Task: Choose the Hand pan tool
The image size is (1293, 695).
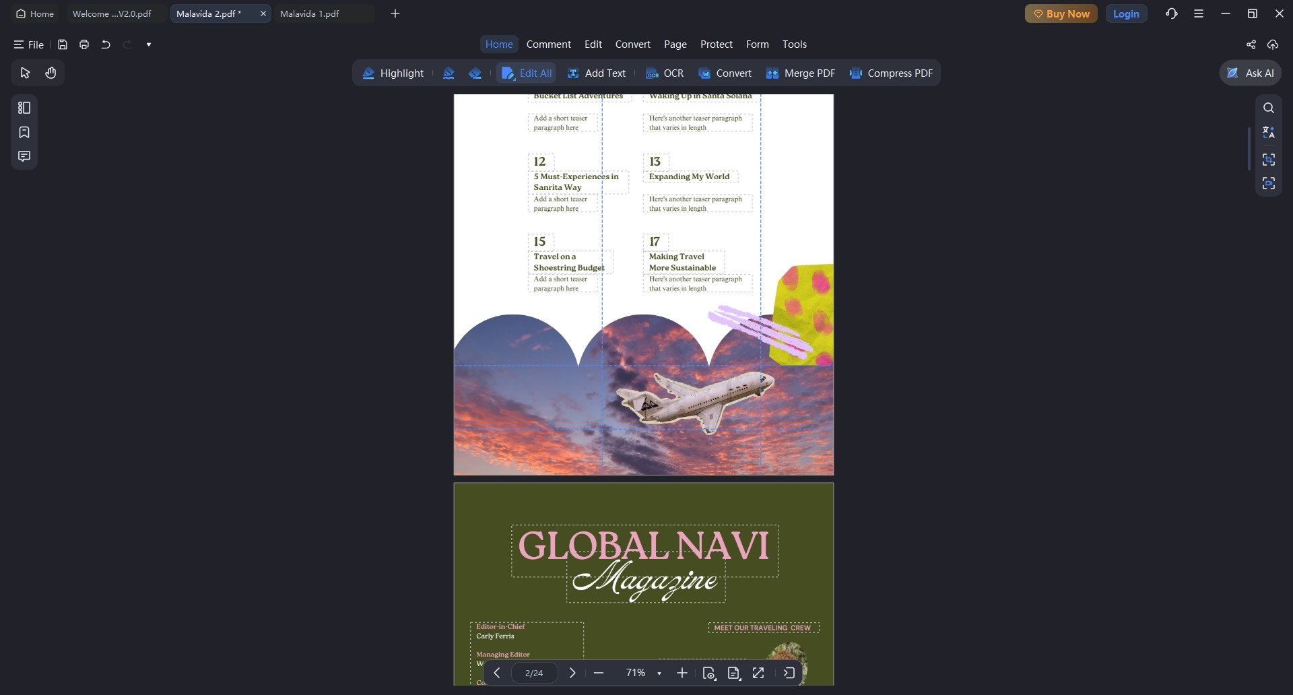Action: coord(51,73)
